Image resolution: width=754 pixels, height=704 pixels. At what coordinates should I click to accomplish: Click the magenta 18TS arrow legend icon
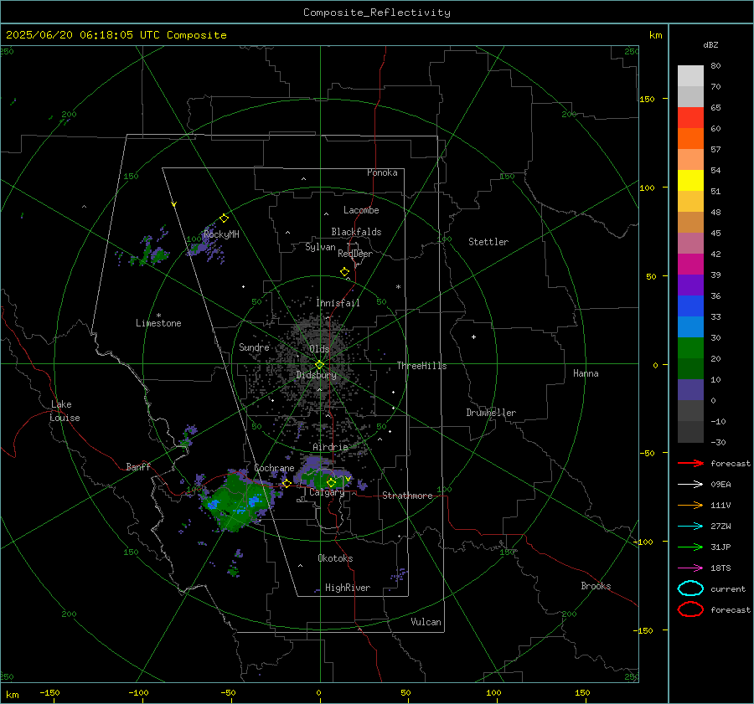[690, 568]
